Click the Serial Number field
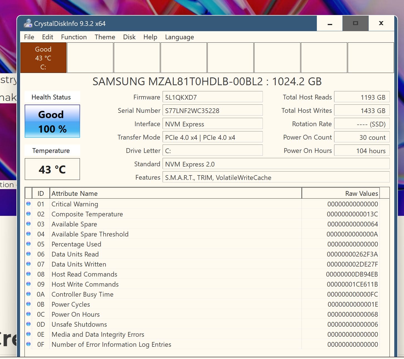Screen dimensions: 404x359 click(212, 111)
